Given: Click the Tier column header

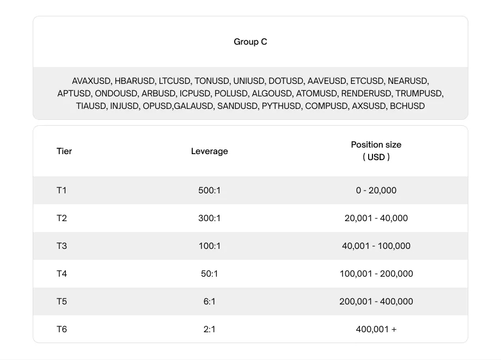Looking at the screenshot, I should tap(64, 151).
